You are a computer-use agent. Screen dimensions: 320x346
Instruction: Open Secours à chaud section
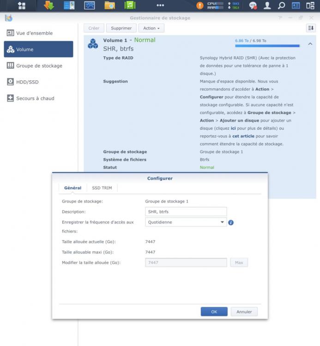coord(38,98)
